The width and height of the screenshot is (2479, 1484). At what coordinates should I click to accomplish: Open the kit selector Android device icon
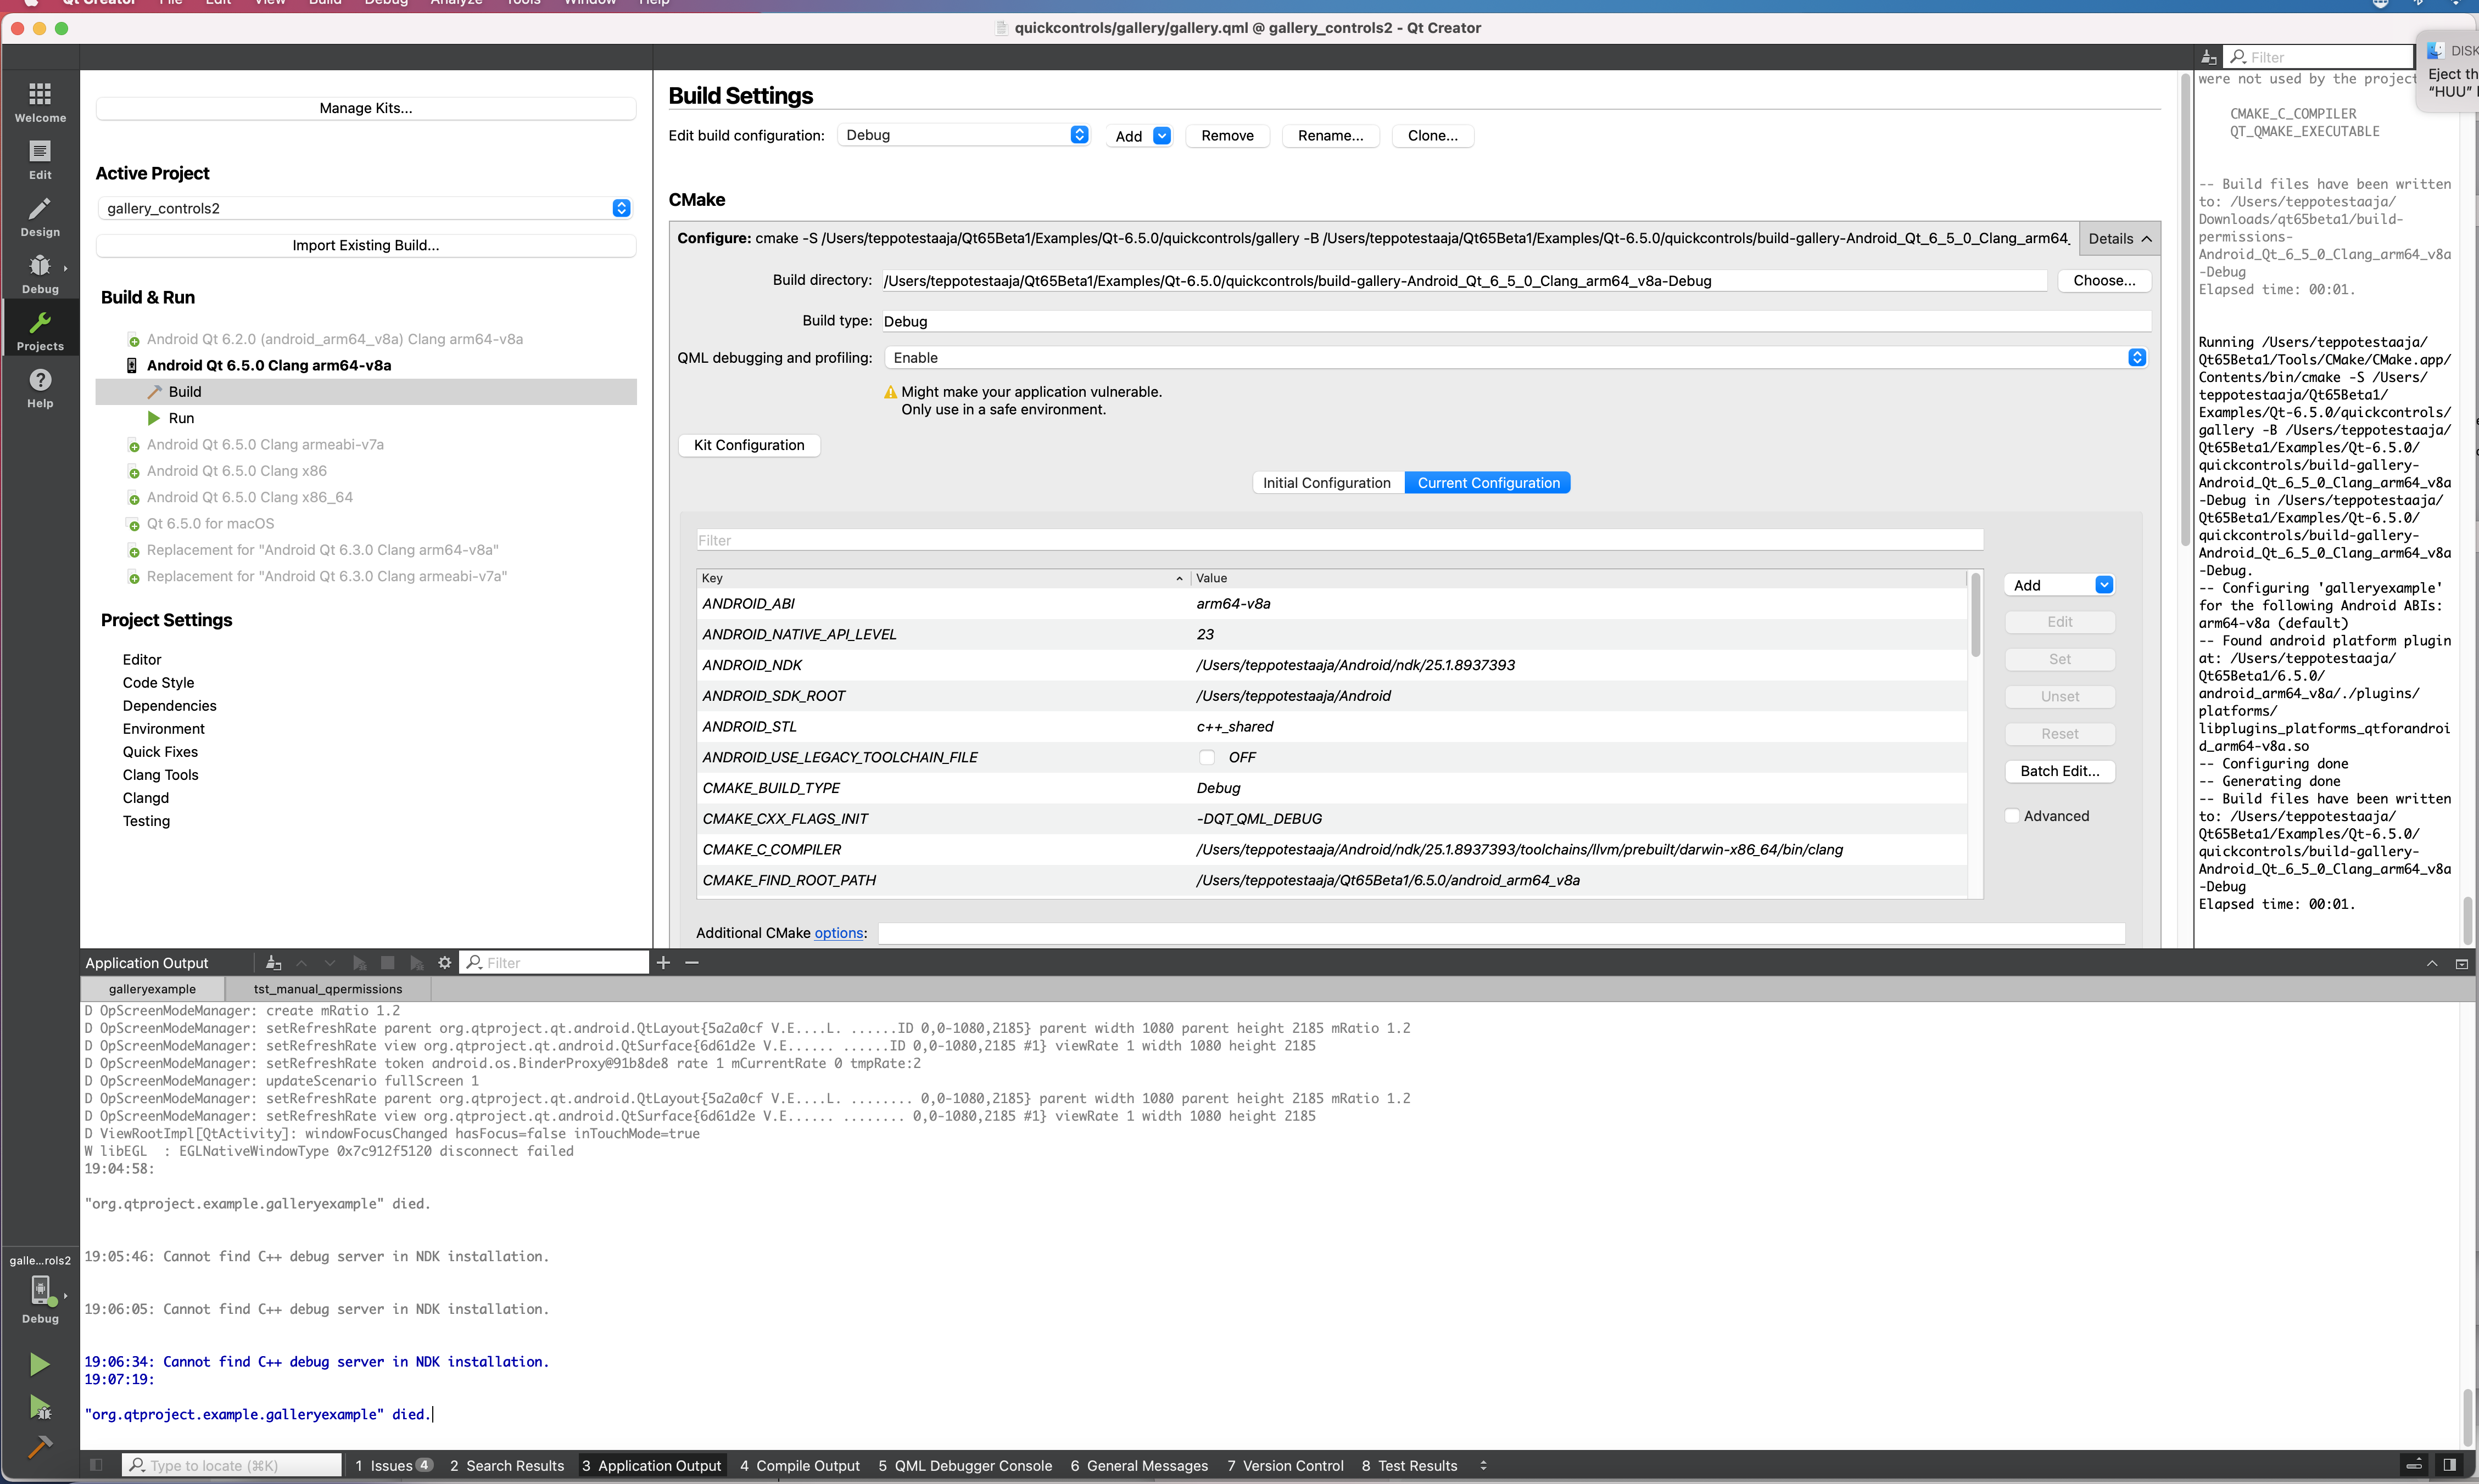click(40, 1291)
